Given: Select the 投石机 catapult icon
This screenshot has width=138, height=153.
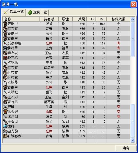Looking at the screenshot, I should point(5,58).
